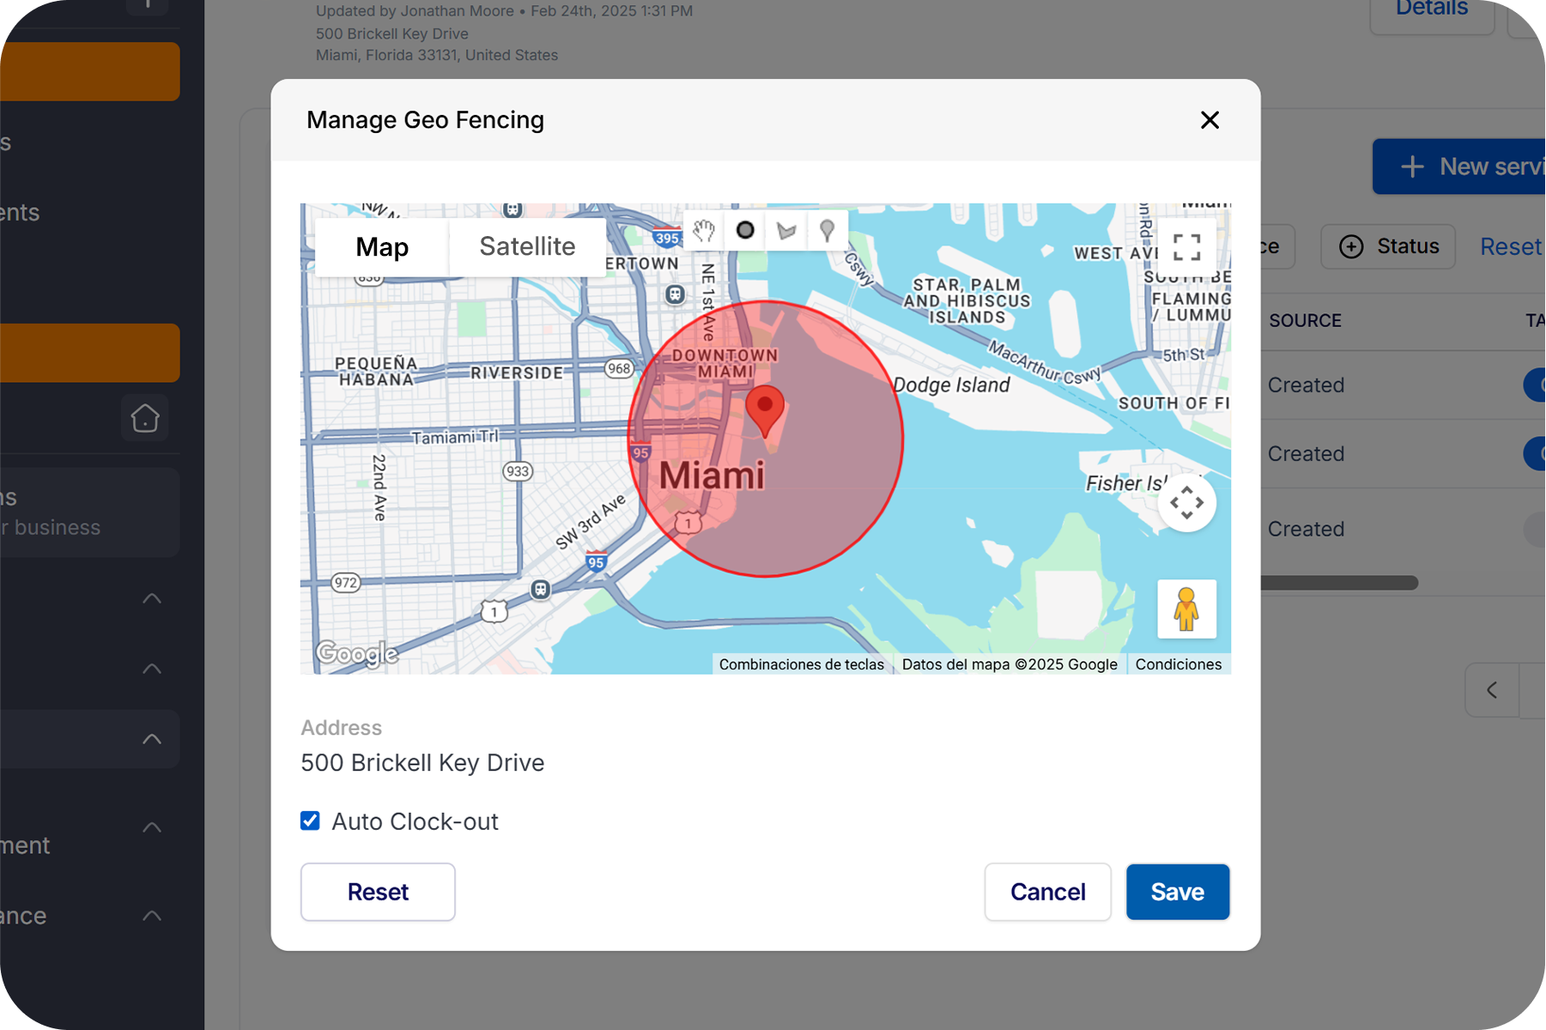Image resolution: width=1546 pixels, height=1030 pixels.
Task: Select the hand pan tool on map
Action: click(704, 230)
